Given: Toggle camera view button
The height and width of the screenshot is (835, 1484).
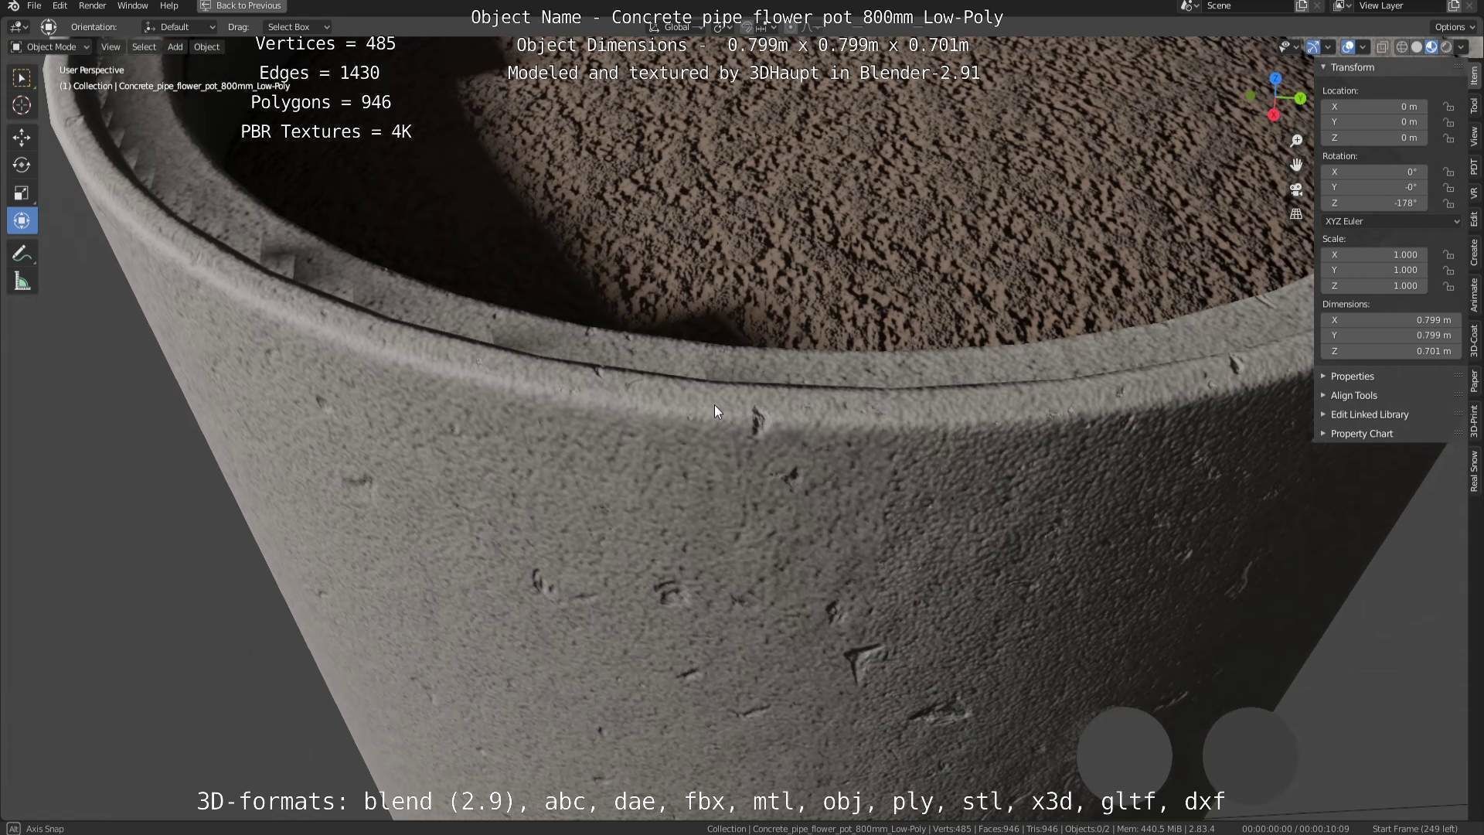Looking at the screenshot, I should 1296,189.
